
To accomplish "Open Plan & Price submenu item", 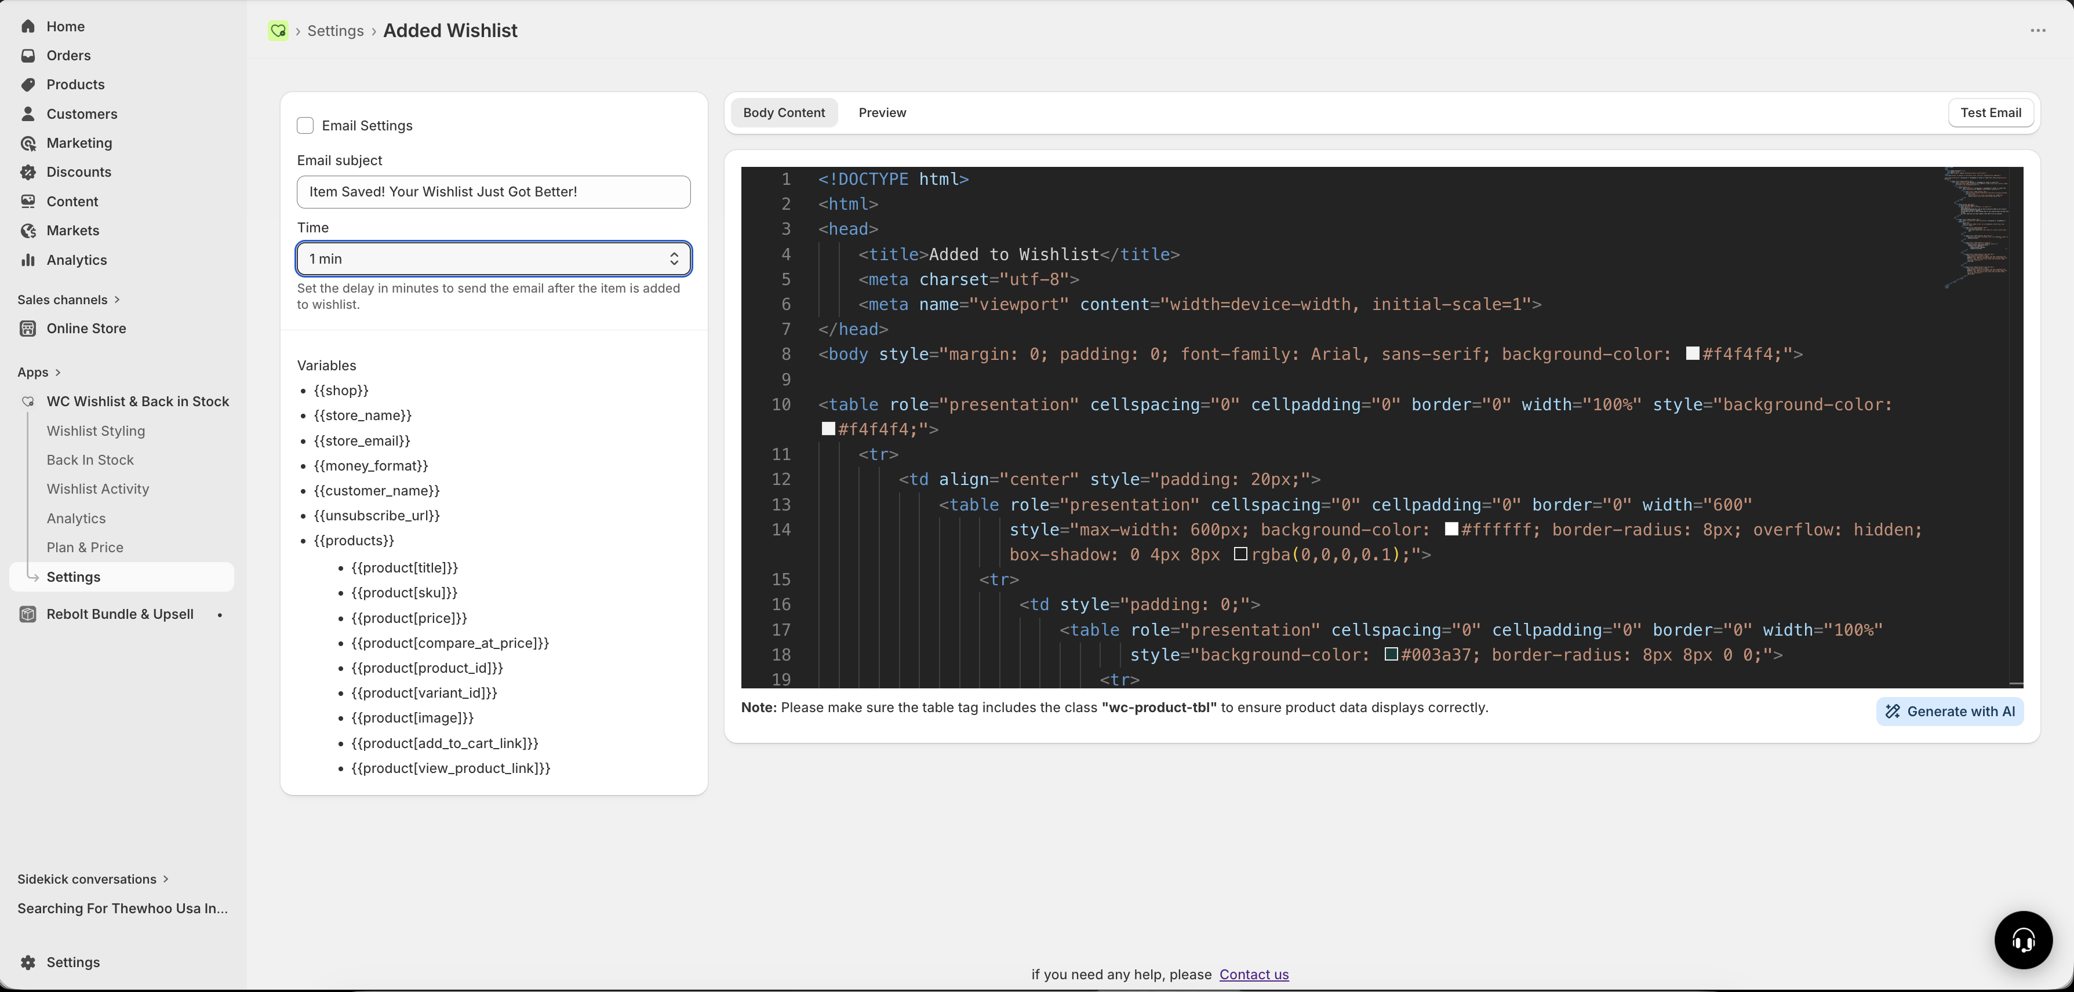I will pos(85,548).
